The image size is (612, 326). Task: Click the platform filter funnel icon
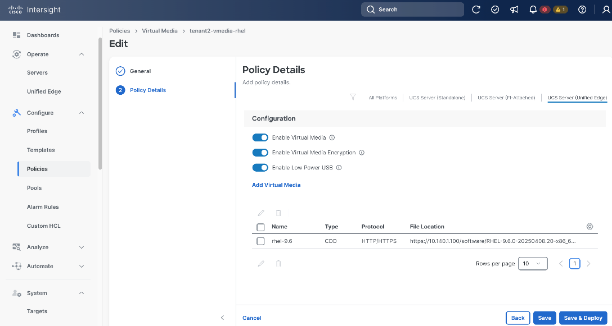tap(353, 98)
